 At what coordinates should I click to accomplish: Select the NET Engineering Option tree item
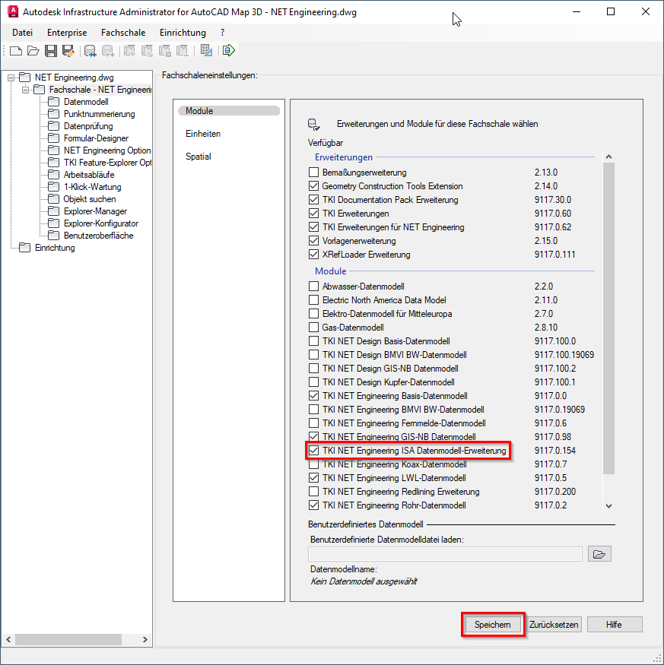tap(107, 150)
